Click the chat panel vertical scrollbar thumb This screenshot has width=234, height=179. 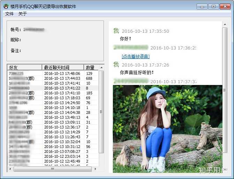225,90
